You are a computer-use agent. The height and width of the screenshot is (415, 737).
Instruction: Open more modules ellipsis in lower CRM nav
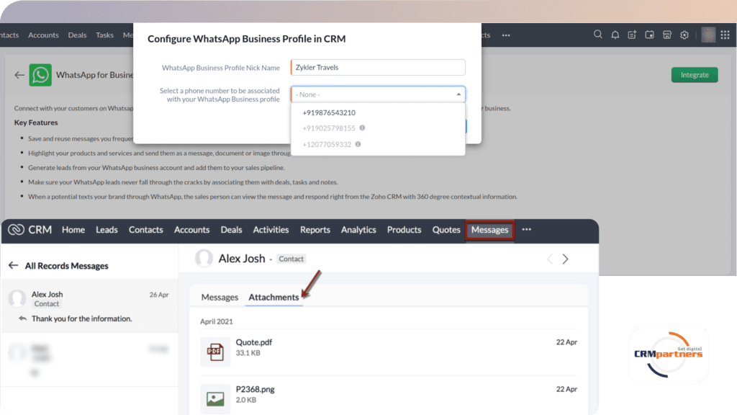click(x=526, y=230)
